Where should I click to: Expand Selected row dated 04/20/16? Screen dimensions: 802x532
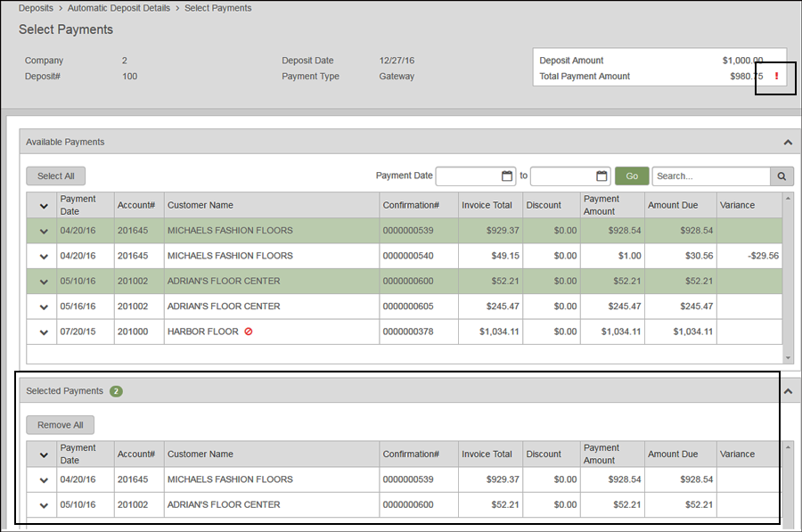pos(44,480)
